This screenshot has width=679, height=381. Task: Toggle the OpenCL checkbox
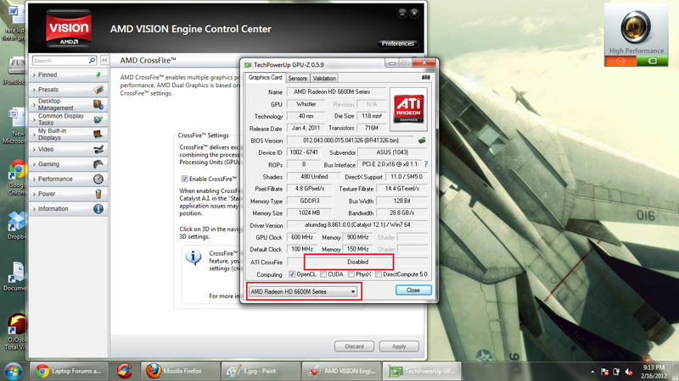click(x=292, y=274)
